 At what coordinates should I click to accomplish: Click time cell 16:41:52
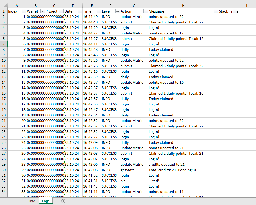click(x=92, y=175)
